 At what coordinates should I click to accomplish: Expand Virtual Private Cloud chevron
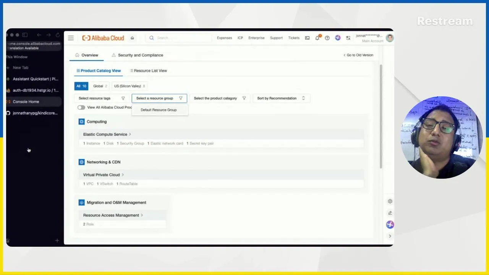pyautogui.click(x=123, y=175)
